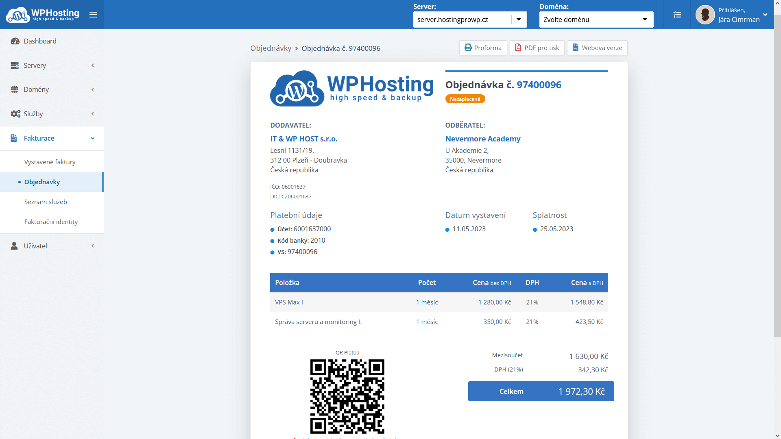Click the WPHosting logo in header
This screenshot has height=439, width=781.
tap(42, 15)
